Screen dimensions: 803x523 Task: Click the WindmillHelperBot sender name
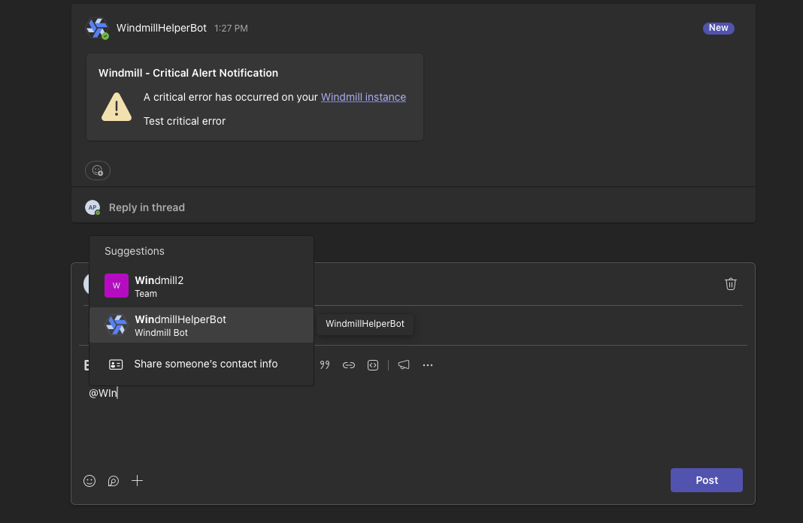161,29
